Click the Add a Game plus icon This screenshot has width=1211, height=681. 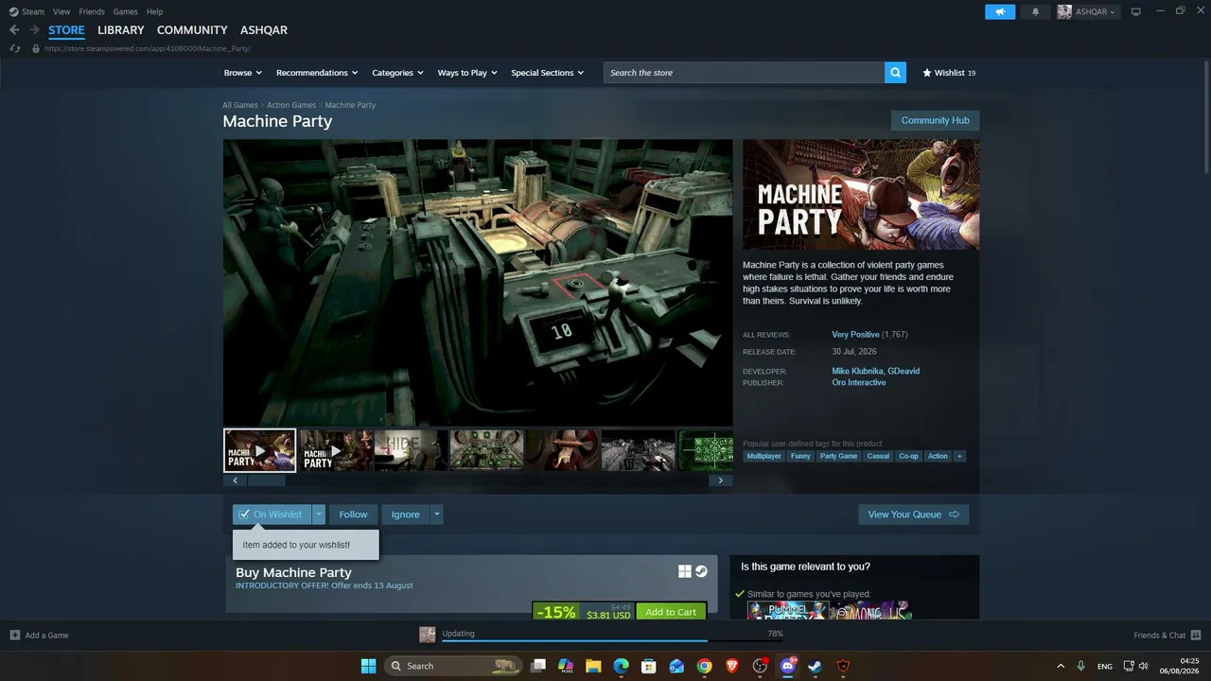tap(14, 635)
